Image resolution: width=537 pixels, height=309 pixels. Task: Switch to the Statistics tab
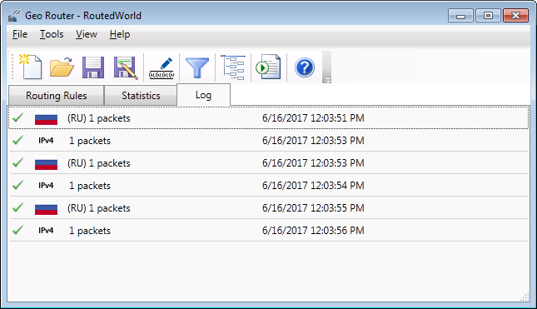click(141, 95)
